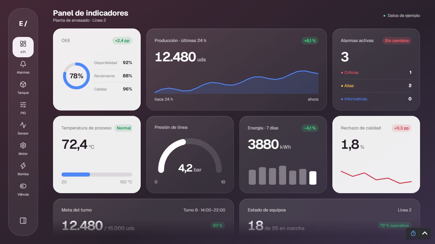
Task: Click the 83 % badge in Meta del turno
Action: (217, 226)
